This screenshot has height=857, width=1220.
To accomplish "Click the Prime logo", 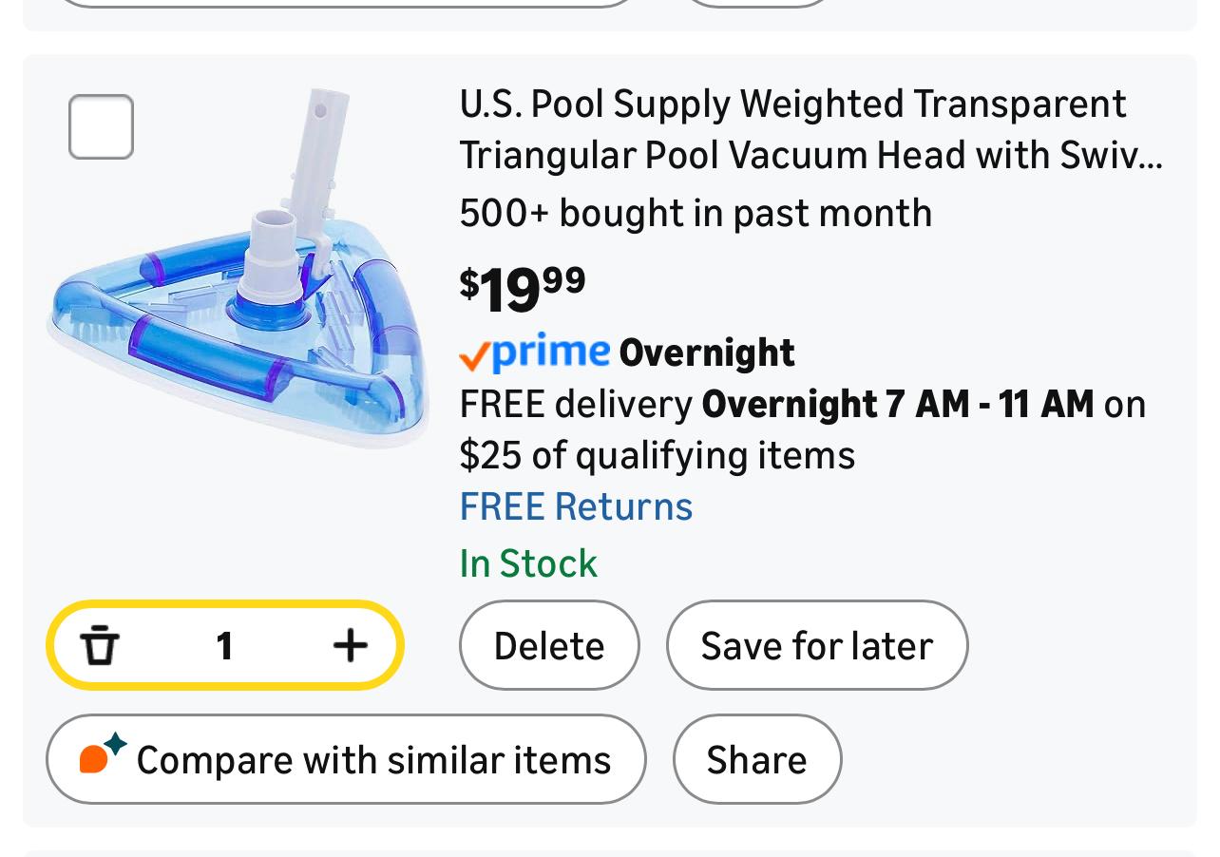I will (551, 352).
